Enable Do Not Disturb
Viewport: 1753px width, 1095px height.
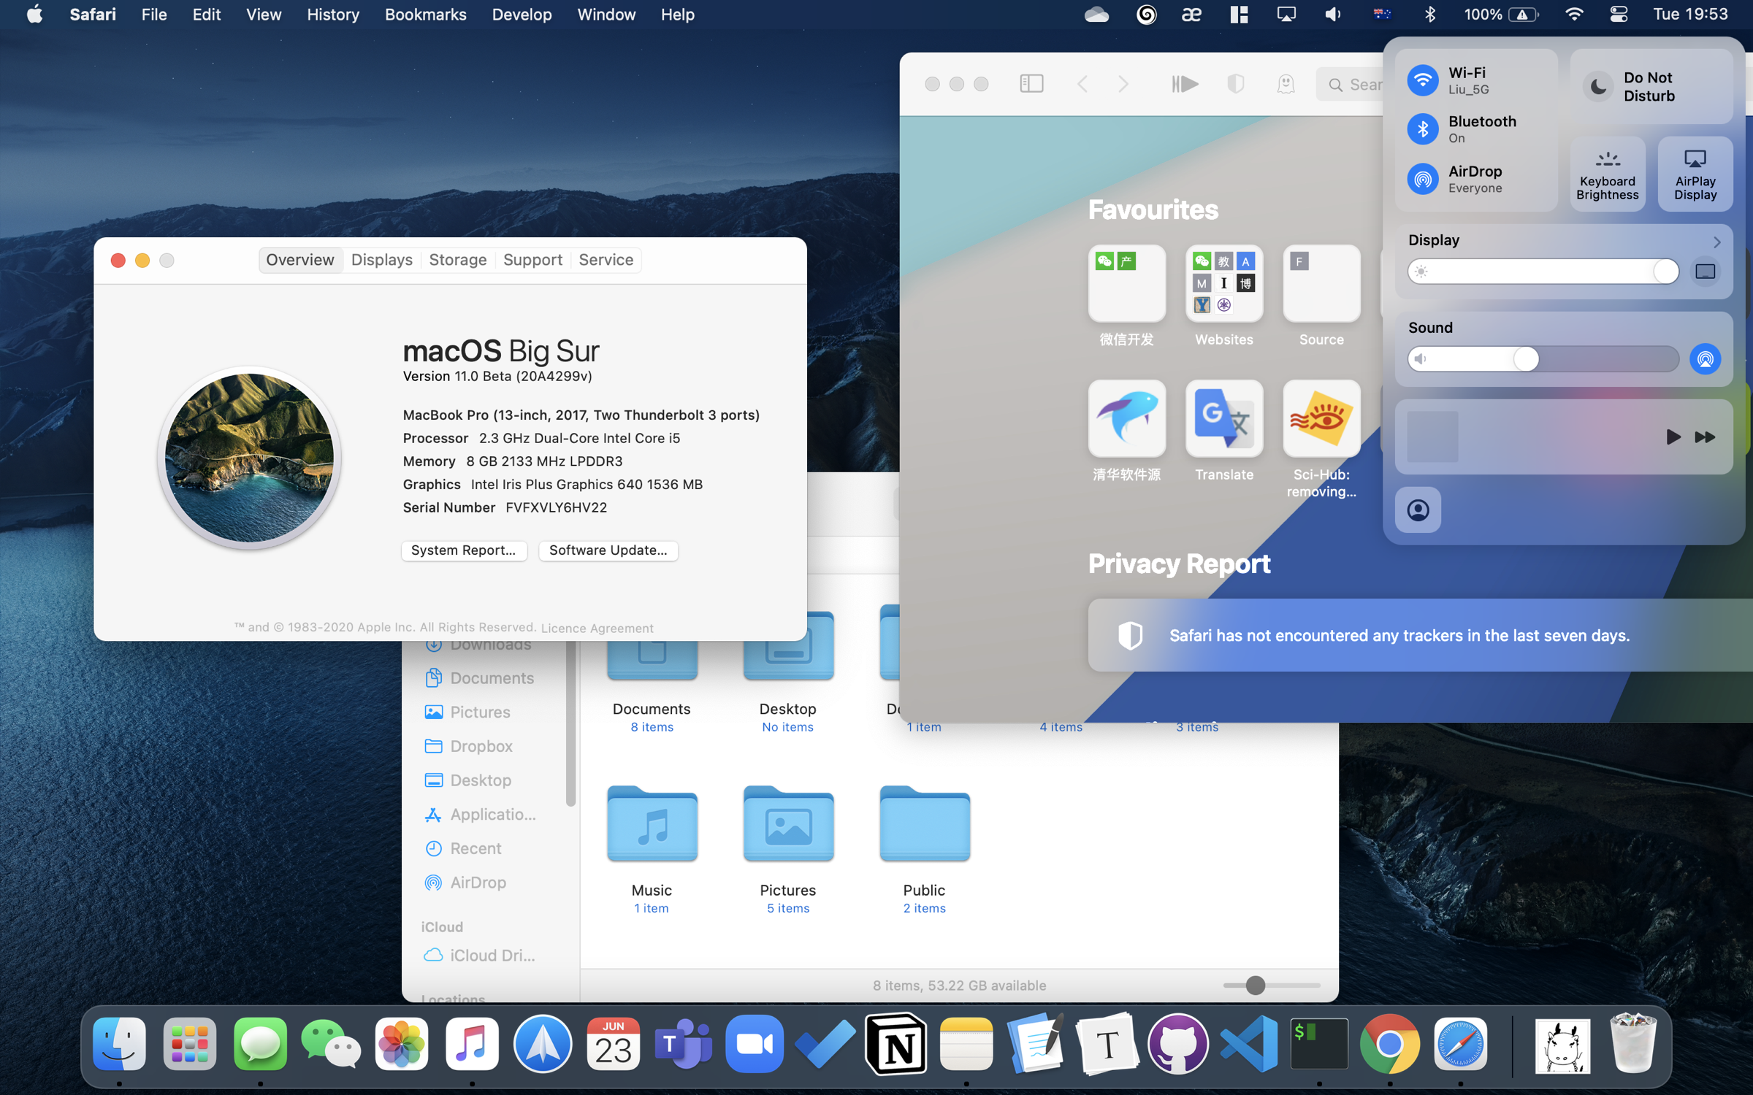pyautogui.click(x=1598, y=87)
